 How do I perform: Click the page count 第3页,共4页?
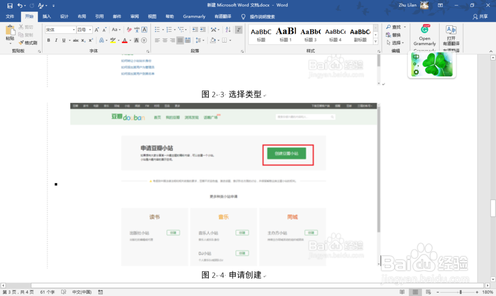(x=18, y=292)
